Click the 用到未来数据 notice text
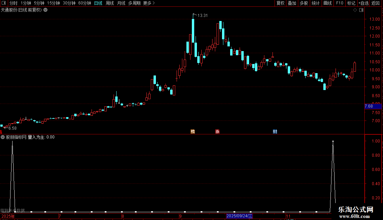Viewport: 383px width, 220px height. pyautogui.click(x=13, y=210)
